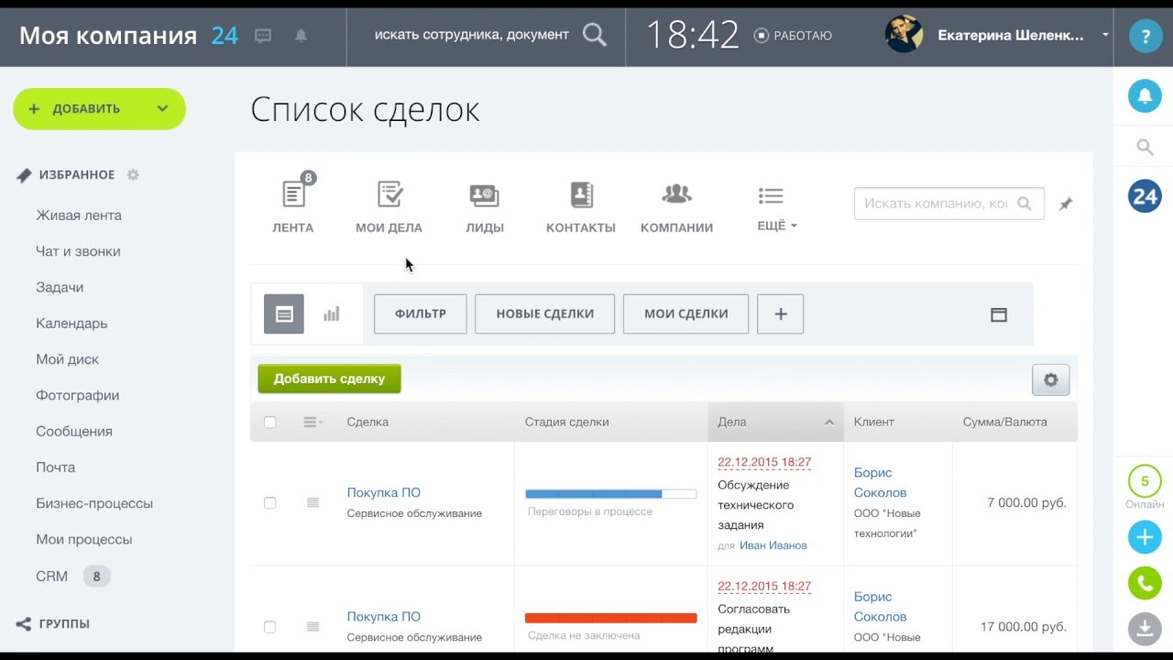1173x660 pixels.
Task: Open row action menu for 7 000.00 deal
Action: [x=312, y=502]
